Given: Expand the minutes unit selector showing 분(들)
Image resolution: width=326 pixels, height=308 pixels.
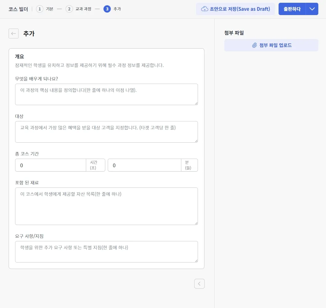Looking at the screenshot, I should coord(189,165).
